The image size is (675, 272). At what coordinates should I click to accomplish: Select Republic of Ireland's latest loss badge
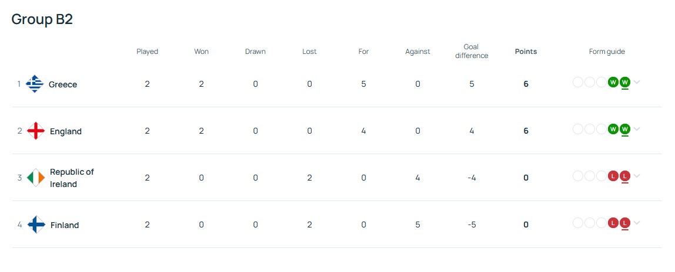[625, 175]
